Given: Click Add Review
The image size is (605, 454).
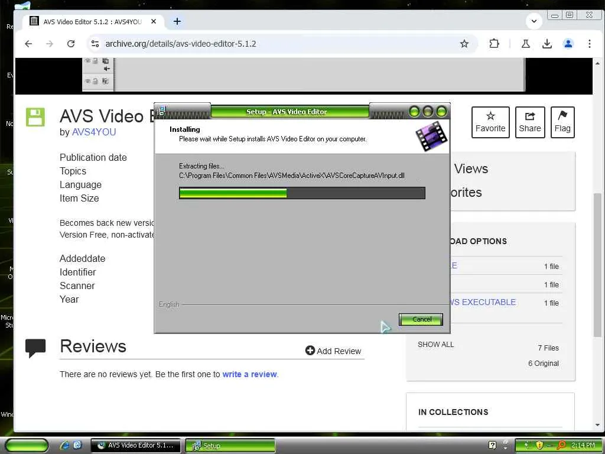Looking at the screenshot, I should tap(333, 351).
